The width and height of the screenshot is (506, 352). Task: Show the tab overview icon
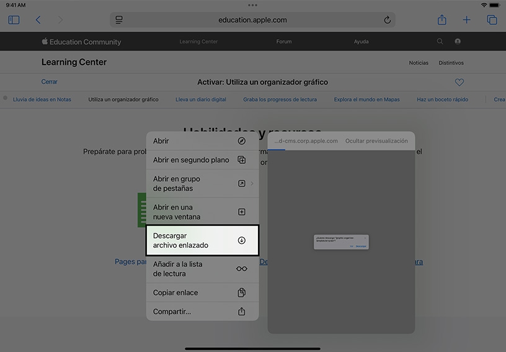pyautogui.click(x=492, y=20)
